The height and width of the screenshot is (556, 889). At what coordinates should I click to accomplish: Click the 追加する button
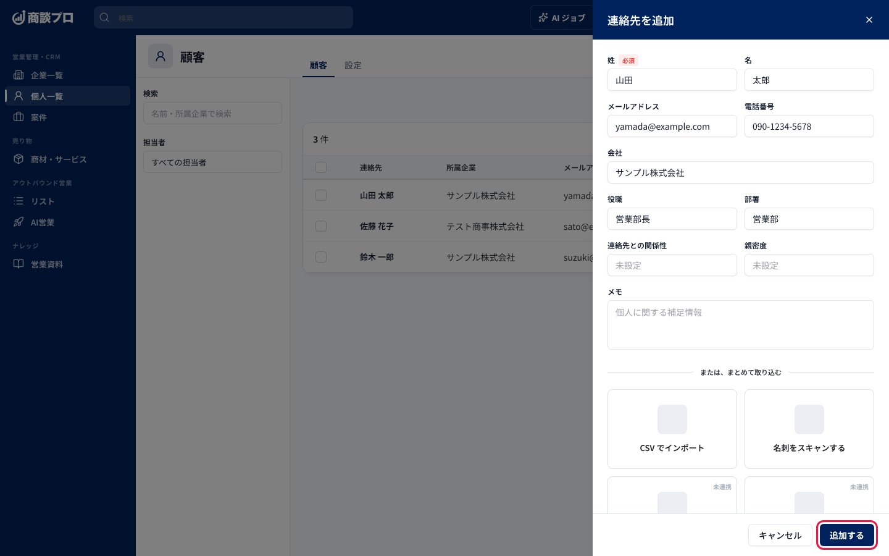[x=847, y=536]
